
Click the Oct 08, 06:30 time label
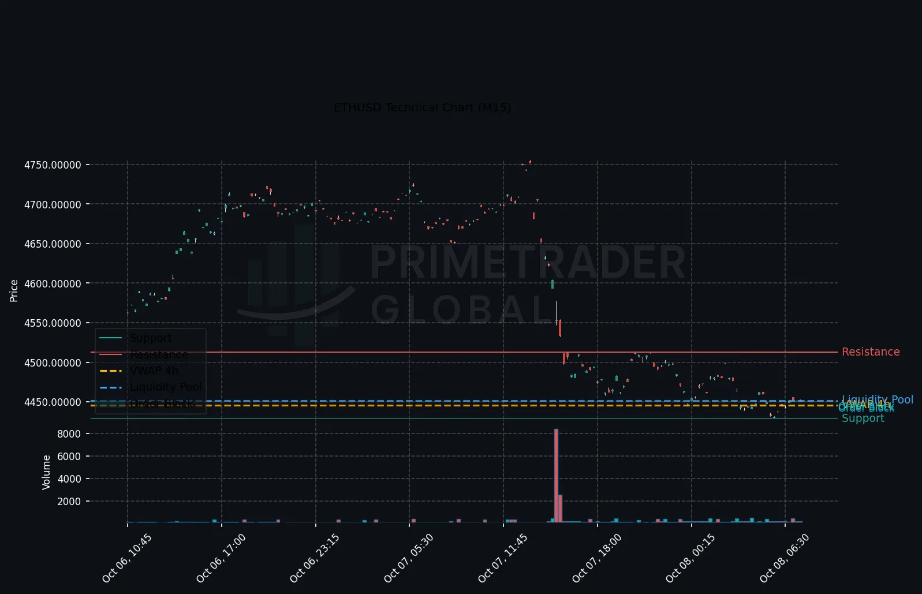click(x=785, y=558)
